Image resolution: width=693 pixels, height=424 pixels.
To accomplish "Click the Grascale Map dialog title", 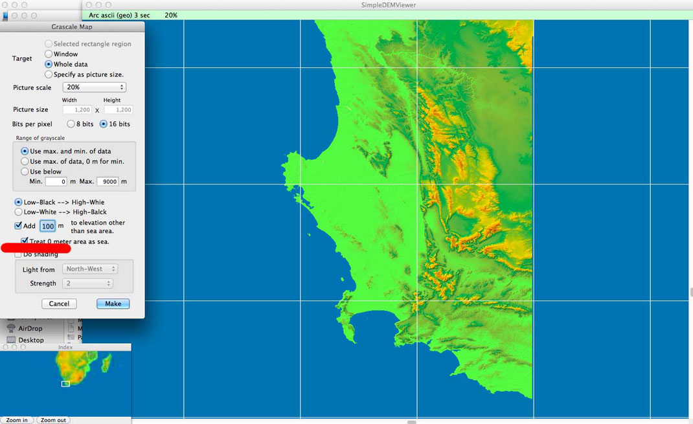I will coord(72,27).
